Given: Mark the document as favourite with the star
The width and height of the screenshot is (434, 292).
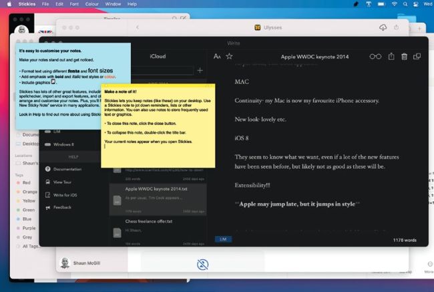Looking at the screenshot, I should [229, 57].
